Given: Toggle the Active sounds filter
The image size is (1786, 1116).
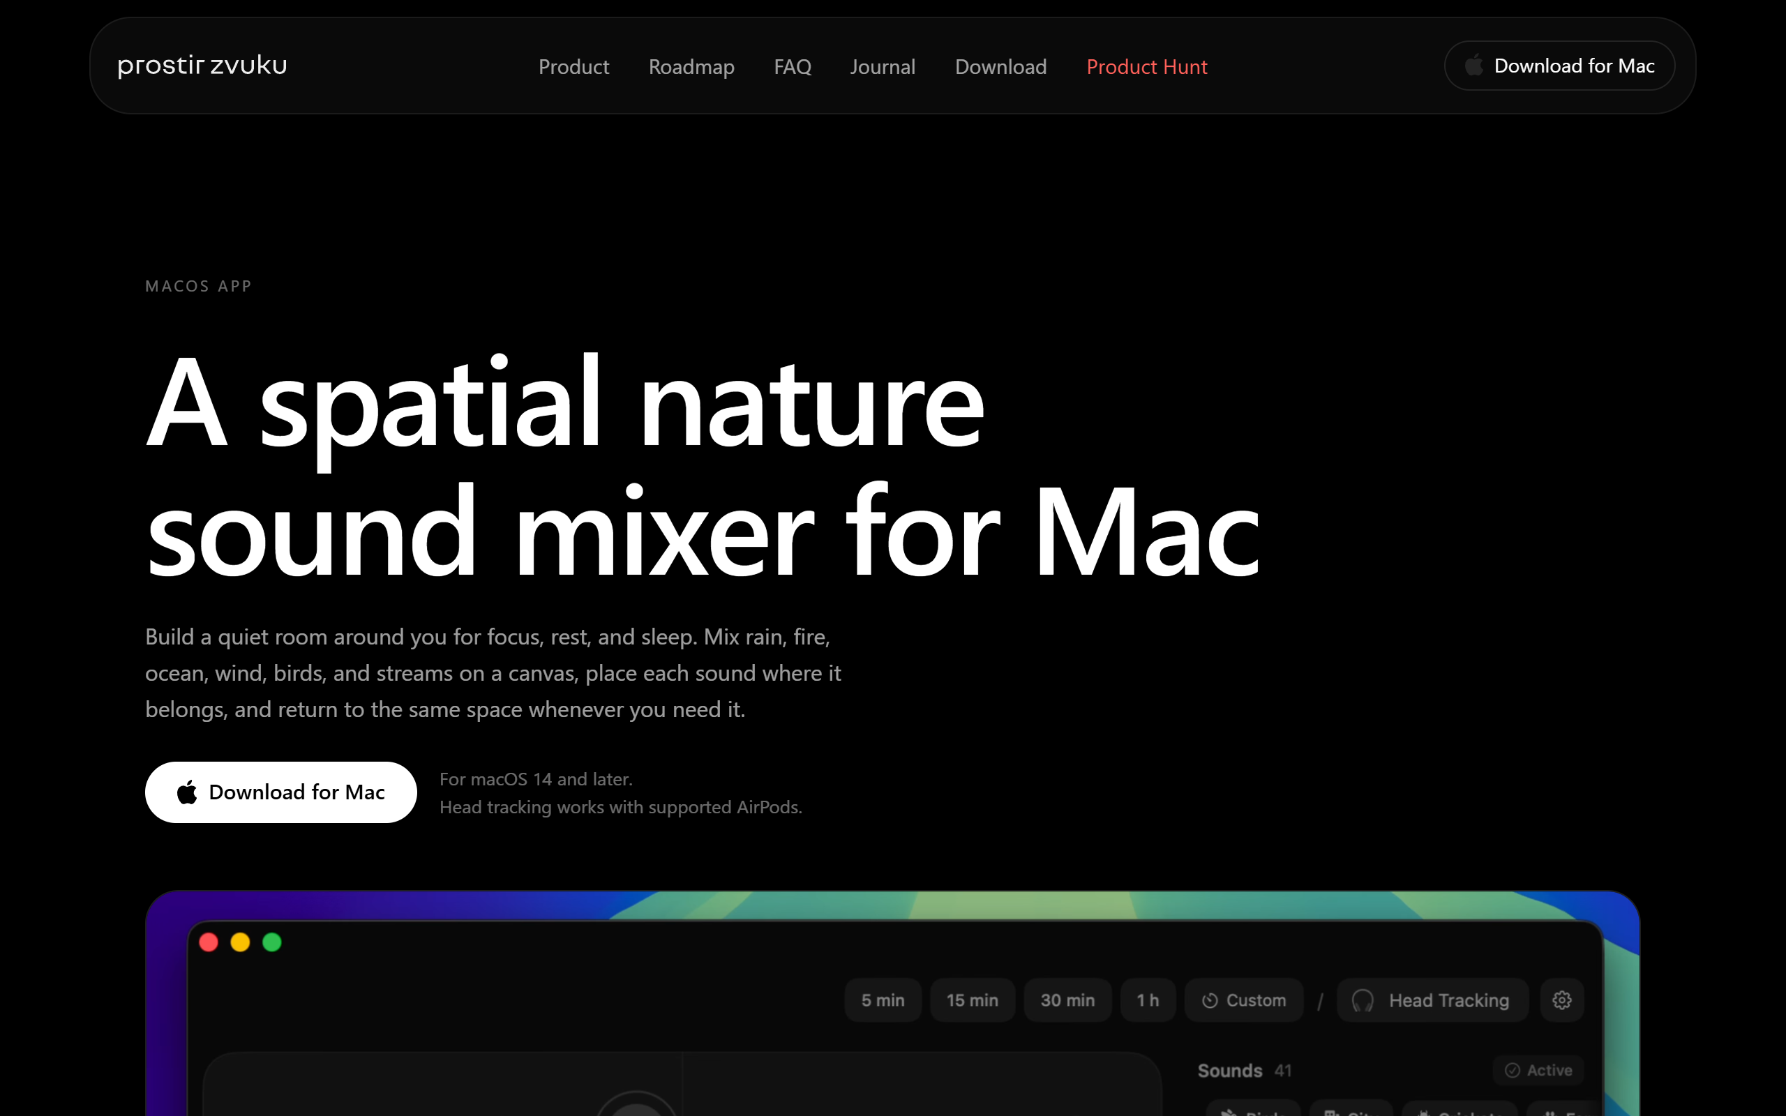Looking at the screenshot, I should pyautogui.click(x=1538, y=1070).
